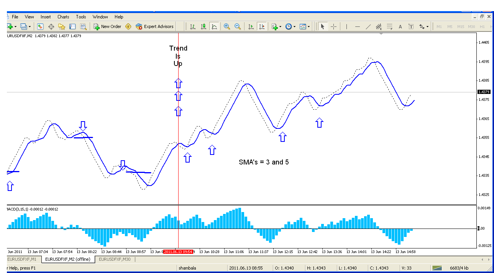494x273 pixels.
Task: Open the Data Window crosshair-target icon
Action: click(51, 26)
